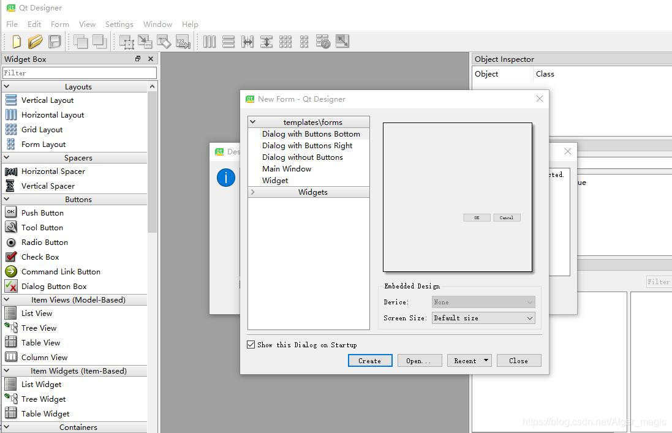This screenshot has width=672, height=433.
Task: Collapse the Buttons category
Action: coord(6,199)
